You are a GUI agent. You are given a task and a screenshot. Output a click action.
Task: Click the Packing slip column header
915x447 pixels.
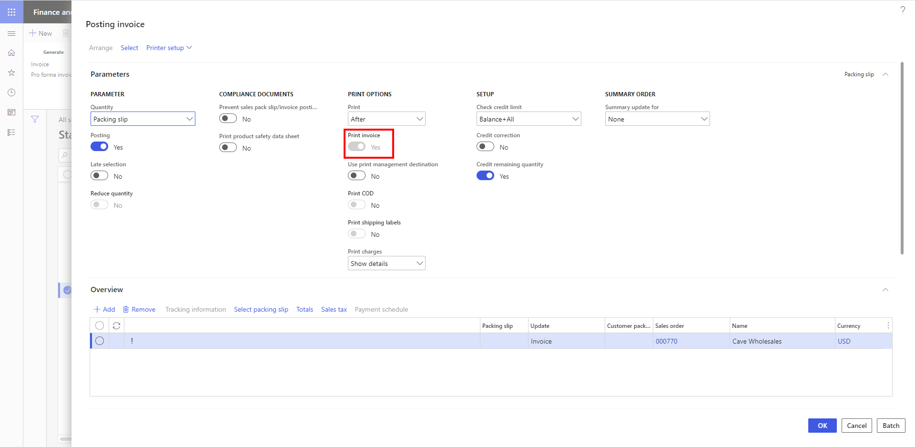click(504, 325)
